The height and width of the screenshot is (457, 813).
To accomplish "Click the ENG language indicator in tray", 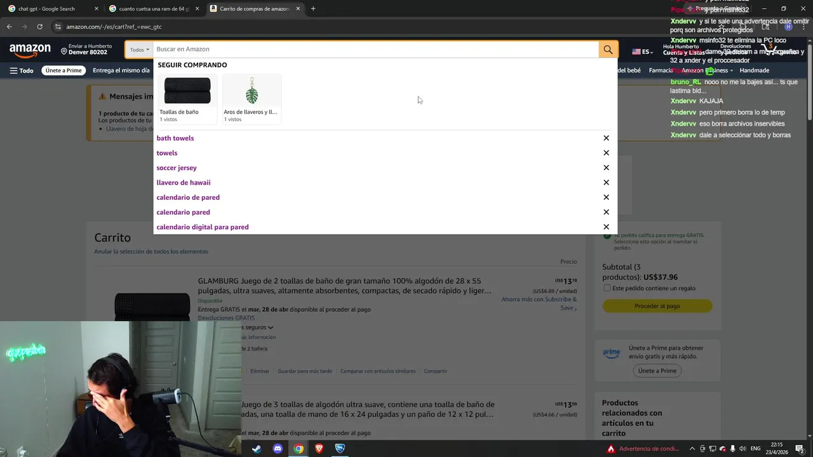I will tap(756, 449).
